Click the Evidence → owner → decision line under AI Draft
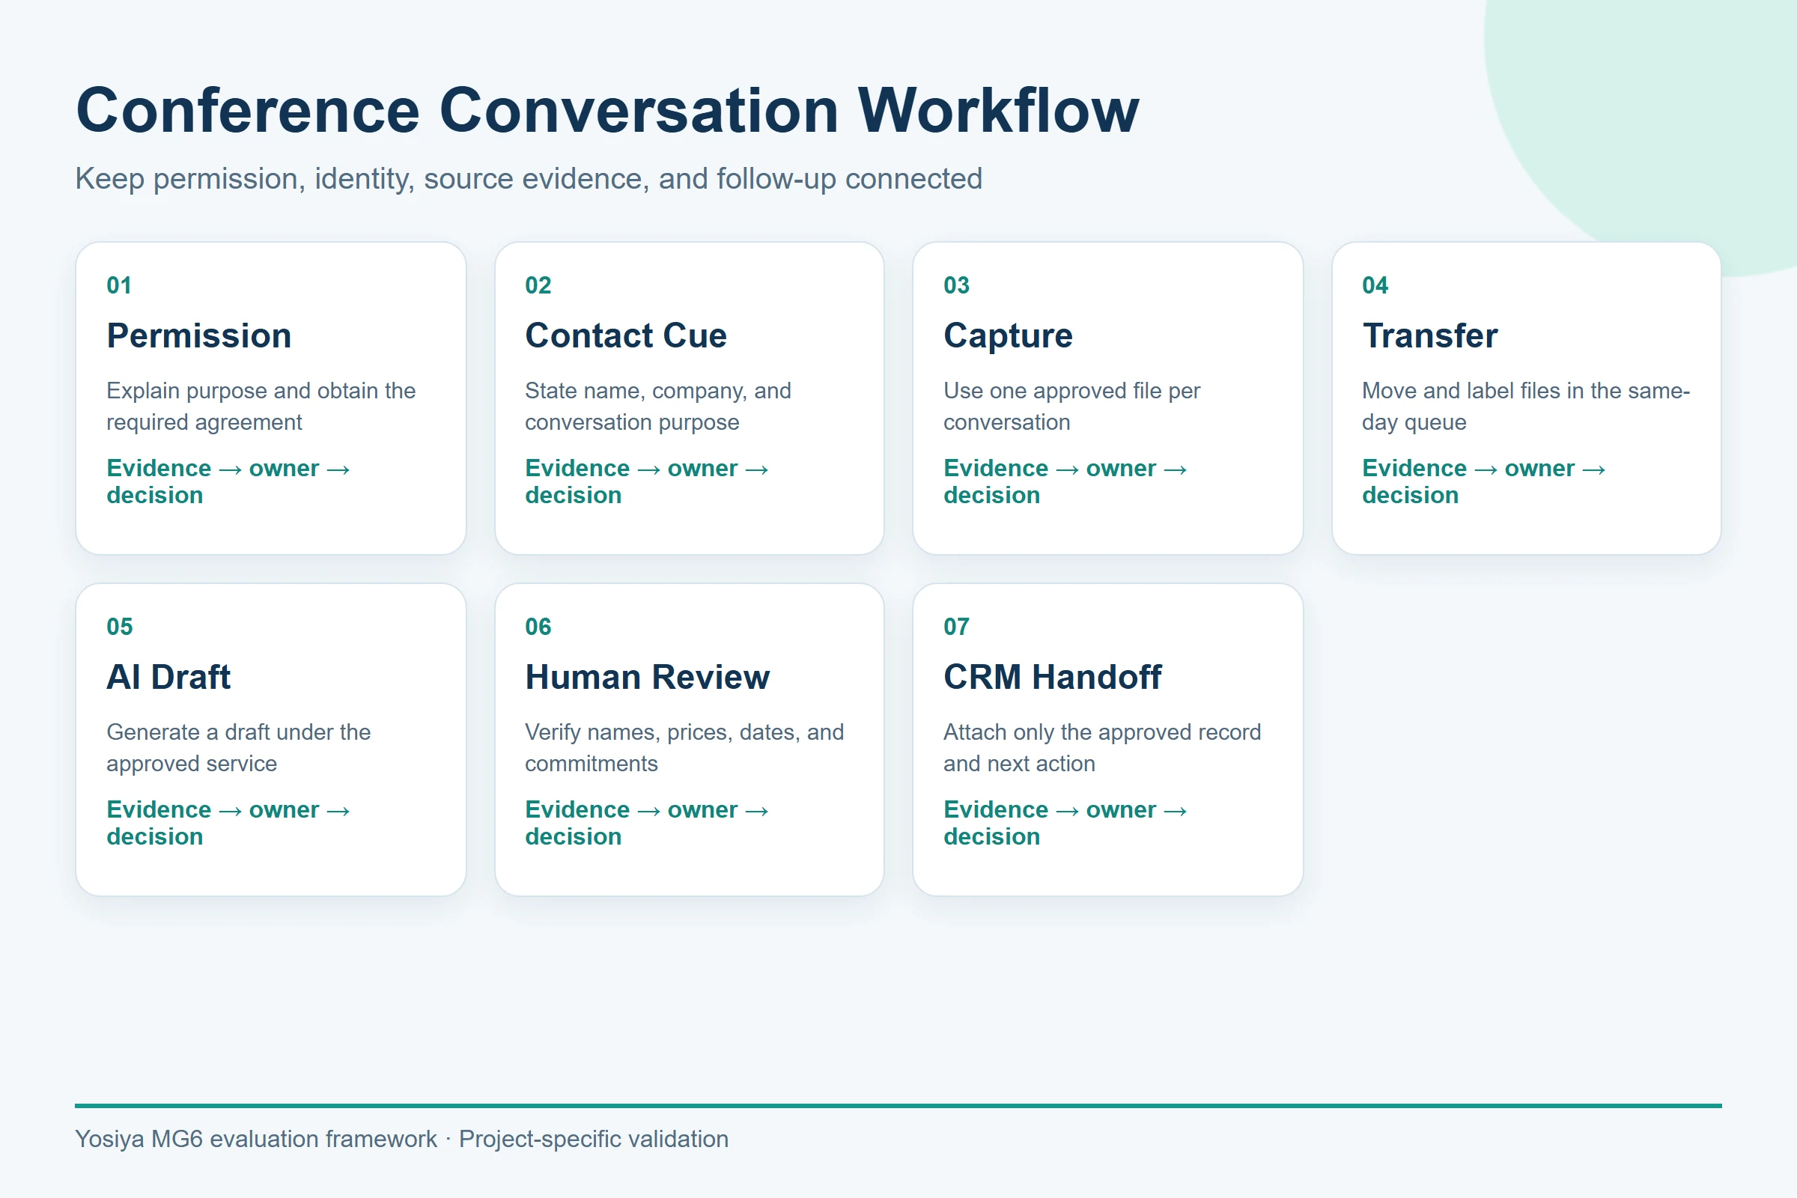Image resolution: width=1797 pixels, height=1198 pixels. coord(228,823)
